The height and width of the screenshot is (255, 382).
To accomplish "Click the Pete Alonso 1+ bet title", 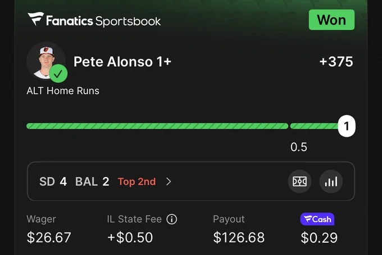I will pos(122,62).
